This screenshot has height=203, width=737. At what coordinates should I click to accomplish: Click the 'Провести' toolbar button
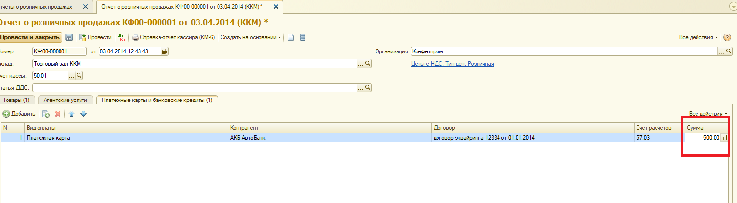coord(95,37)
